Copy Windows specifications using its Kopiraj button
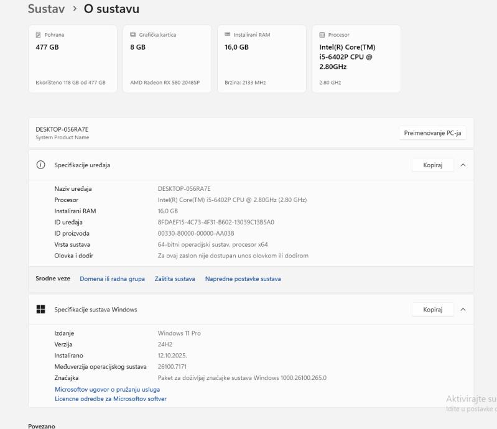497x429 pixels. (432, 310)
